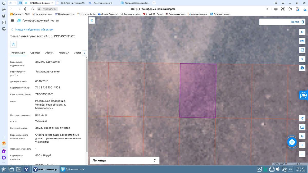Zoom in on the map
Image resolution: width=308 pixels, height=173 pixels.
(302, 145)
